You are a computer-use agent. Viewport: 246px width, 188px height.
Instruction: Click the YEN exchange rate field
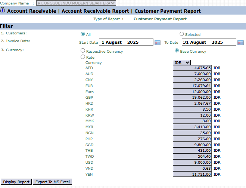point(192,174)
